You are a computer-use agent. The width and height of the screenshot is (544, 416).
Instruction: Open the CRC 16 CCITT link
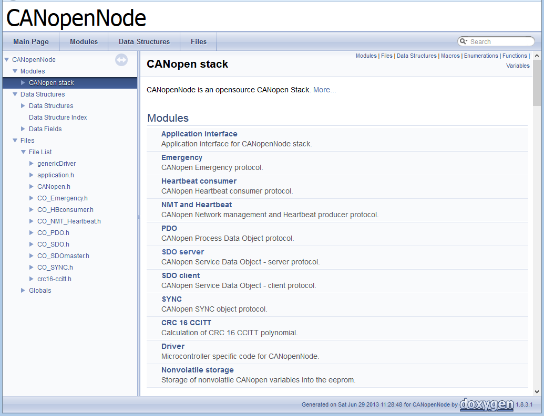[x=186, y=323]
